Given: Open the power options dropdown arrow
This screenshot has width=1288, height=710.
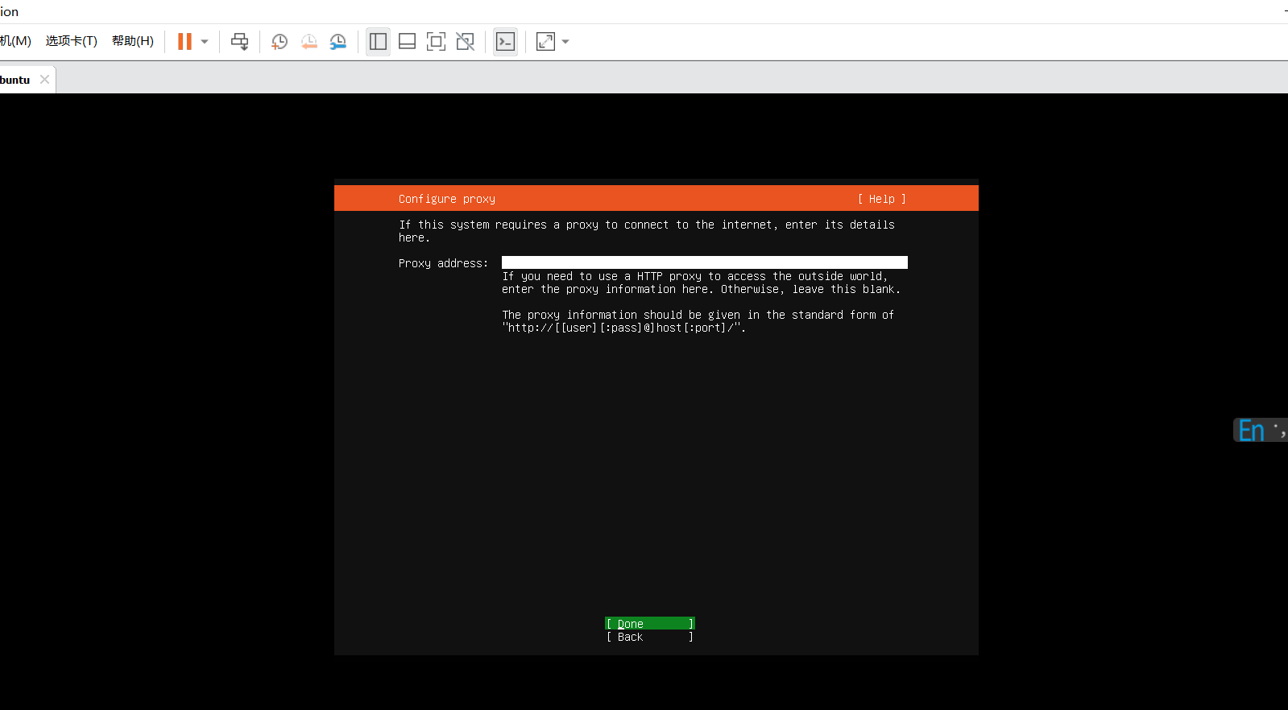Looking at the screenshot, I should (205, 42).
